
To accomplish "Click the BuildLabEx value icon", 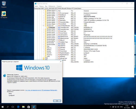I will click(x=59, y=20).
